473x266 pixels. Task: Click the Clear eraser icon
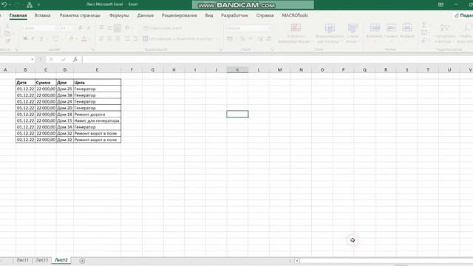click(423, 40)
